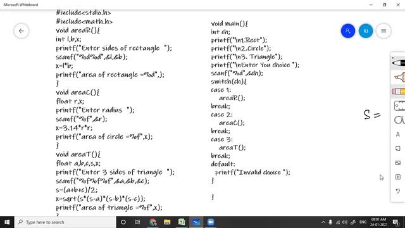Open the network status tray icon
Screen dimensions: 405x228
pyautogui.click(x=338, y=222)
